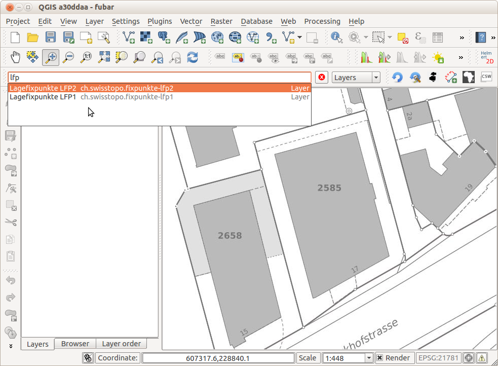Open the Database menu
This screenshot has height=366, width=498.
(x=256, y=21)
